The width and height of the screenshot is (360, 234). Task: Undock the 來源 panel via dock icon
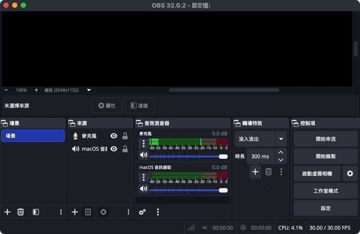pyautogui.click(x=72, y=123)
